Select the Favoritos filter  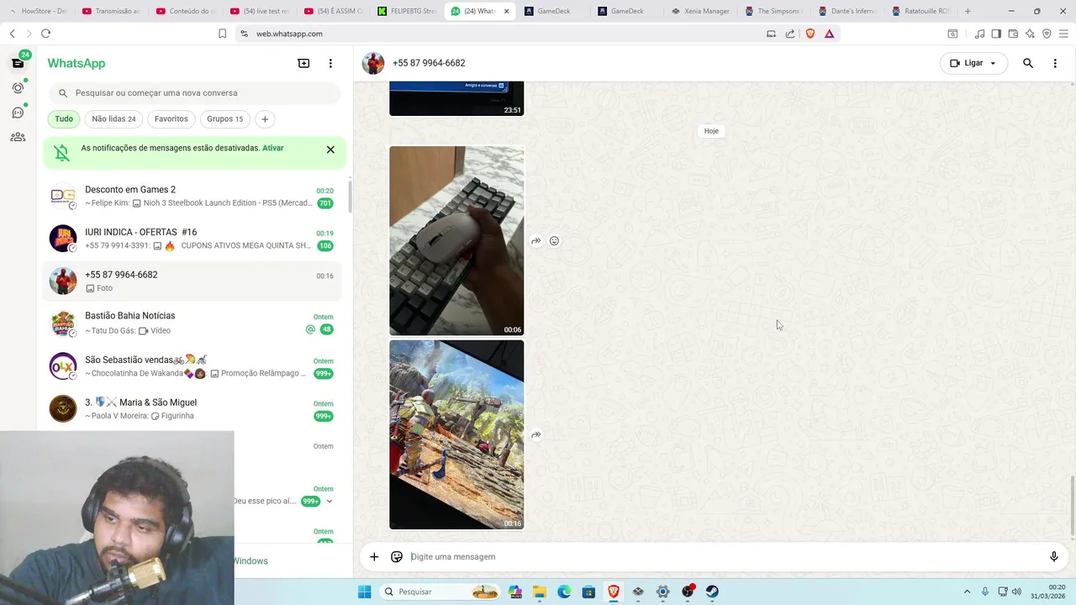171,119
